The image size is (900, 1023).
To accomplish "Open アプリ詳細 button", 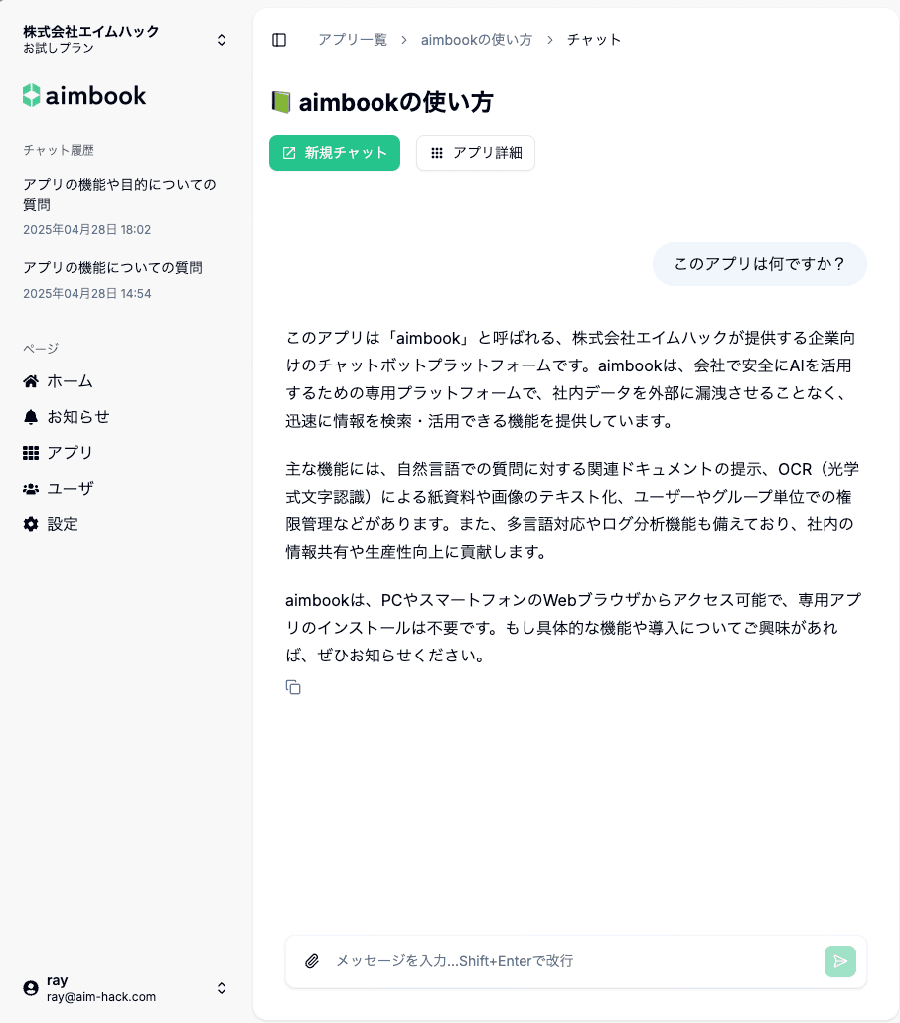I will [x=476, y=153].
